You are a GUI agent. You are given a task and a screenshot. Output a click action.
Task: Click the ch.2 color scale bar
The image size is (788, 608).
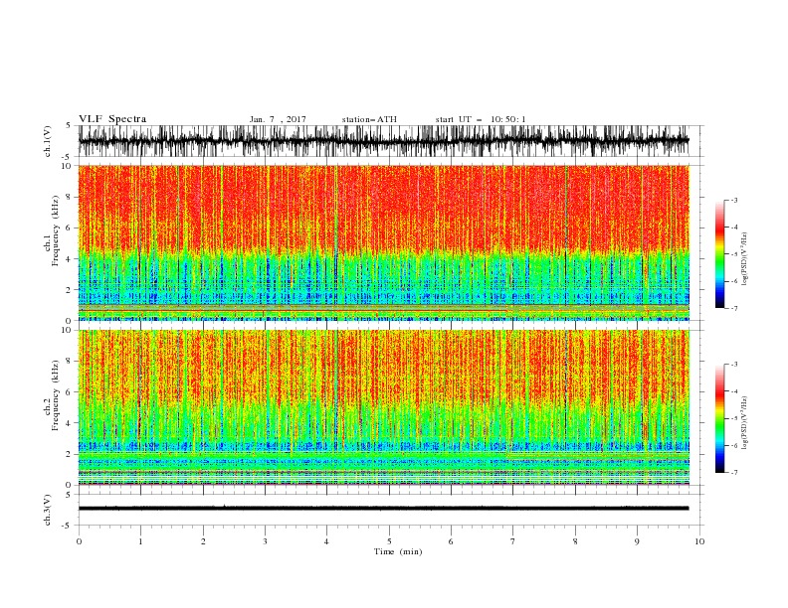pyautogui.click(x=719, y=418)
